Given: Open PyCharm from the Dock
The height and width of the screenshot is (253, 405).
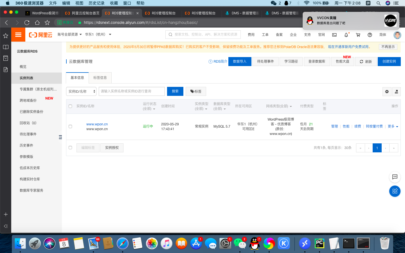Looking at the screenshot, I should pyautogui.click(x=319, y=243).
